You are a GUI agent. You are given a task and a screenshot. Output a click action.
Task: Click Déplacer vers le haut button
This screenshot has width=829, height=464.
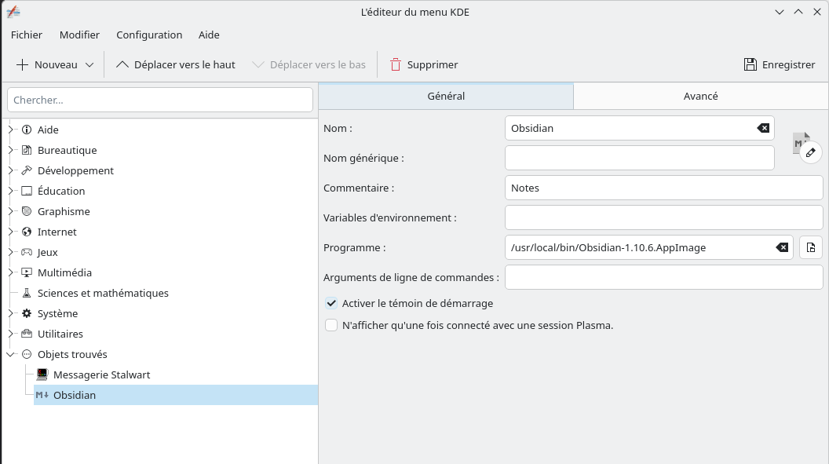pyautogui.click(x=176, y=64)
